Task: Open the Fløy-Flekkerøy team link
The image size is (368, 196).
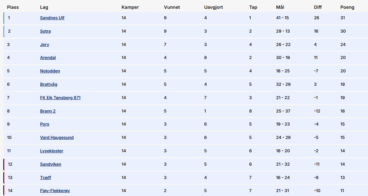Action: 55,191
